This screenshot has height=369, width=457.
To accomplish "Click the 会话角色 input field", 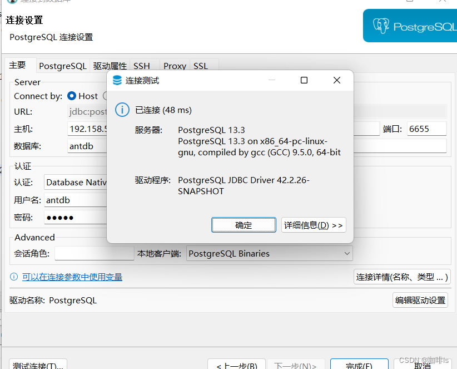I will [94, 253].
